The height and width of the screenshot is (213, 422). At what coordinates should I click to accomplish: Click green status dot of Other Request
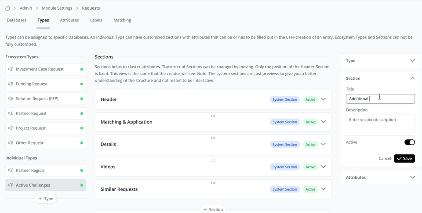[82, 143]
